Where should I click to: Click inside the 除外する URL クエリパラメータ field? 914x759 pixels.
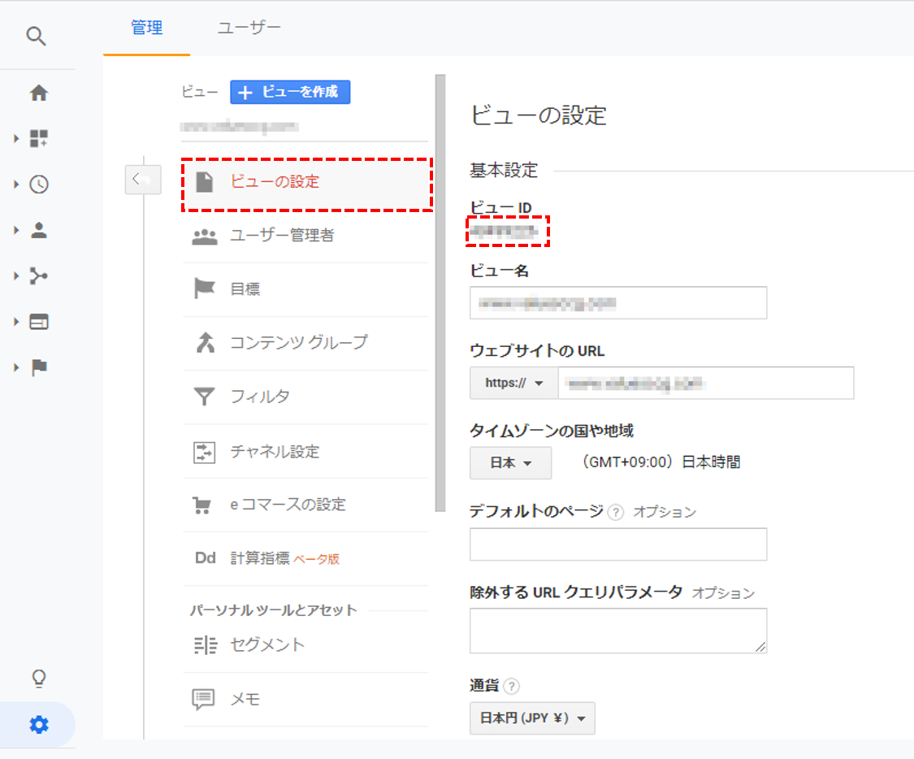(617, 631)
